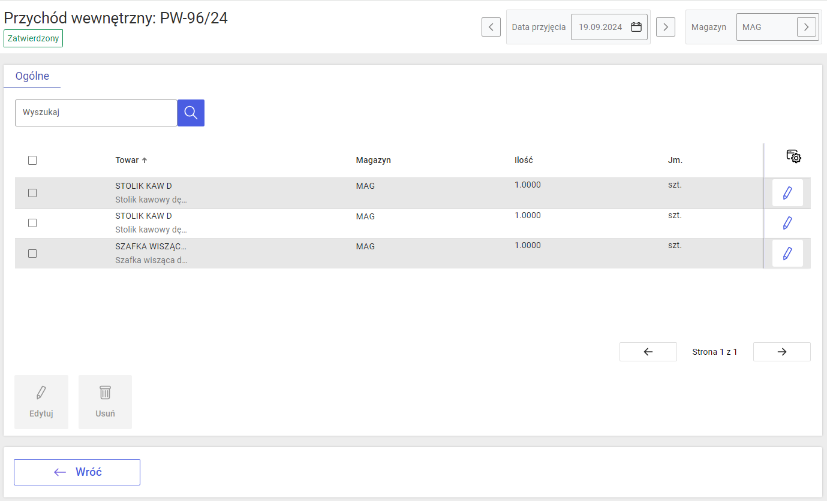Click the search magnifier button
Image resolution: width=827 pixels, height=501 pixels.
(191, 113)
